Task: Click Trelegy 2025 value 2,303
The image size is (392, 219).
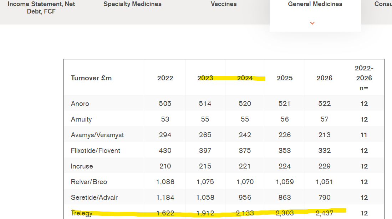Action: coord(285,213)
